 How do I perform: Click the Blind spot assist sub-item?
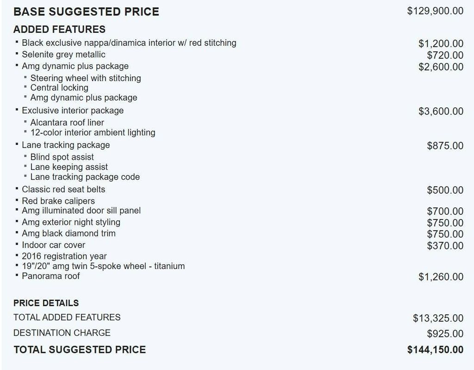62,157
